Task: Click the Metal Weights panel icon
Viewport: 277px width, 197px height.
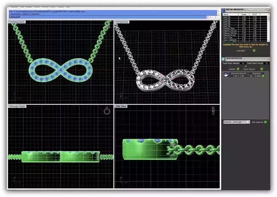Action: pyautogui.click(x=223, y=10)
